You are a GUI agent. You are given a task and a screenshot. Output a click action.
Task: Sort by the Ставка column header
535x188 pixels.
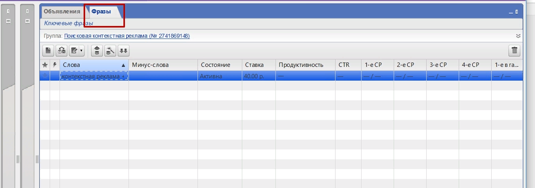259,65
